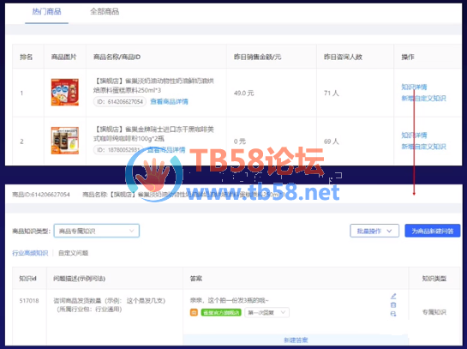Expand the 第一次回复 reply dropdown

click(266, 312)
